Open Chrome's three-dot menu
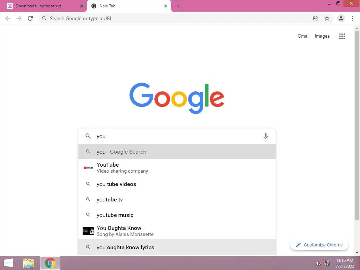The width and height of the screenshot is (360, 270). click(x=352, y=18)
